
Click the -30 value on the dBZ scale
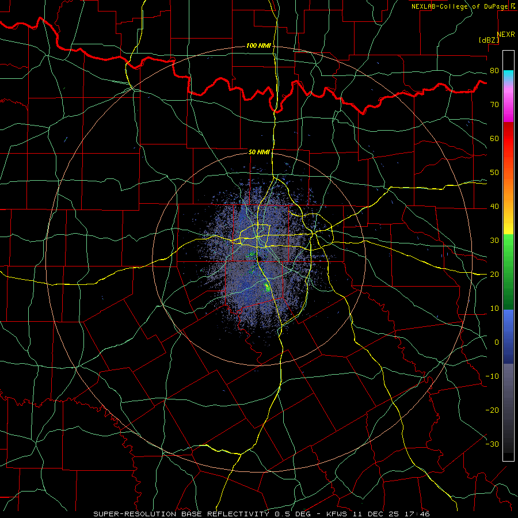[492, 444]
